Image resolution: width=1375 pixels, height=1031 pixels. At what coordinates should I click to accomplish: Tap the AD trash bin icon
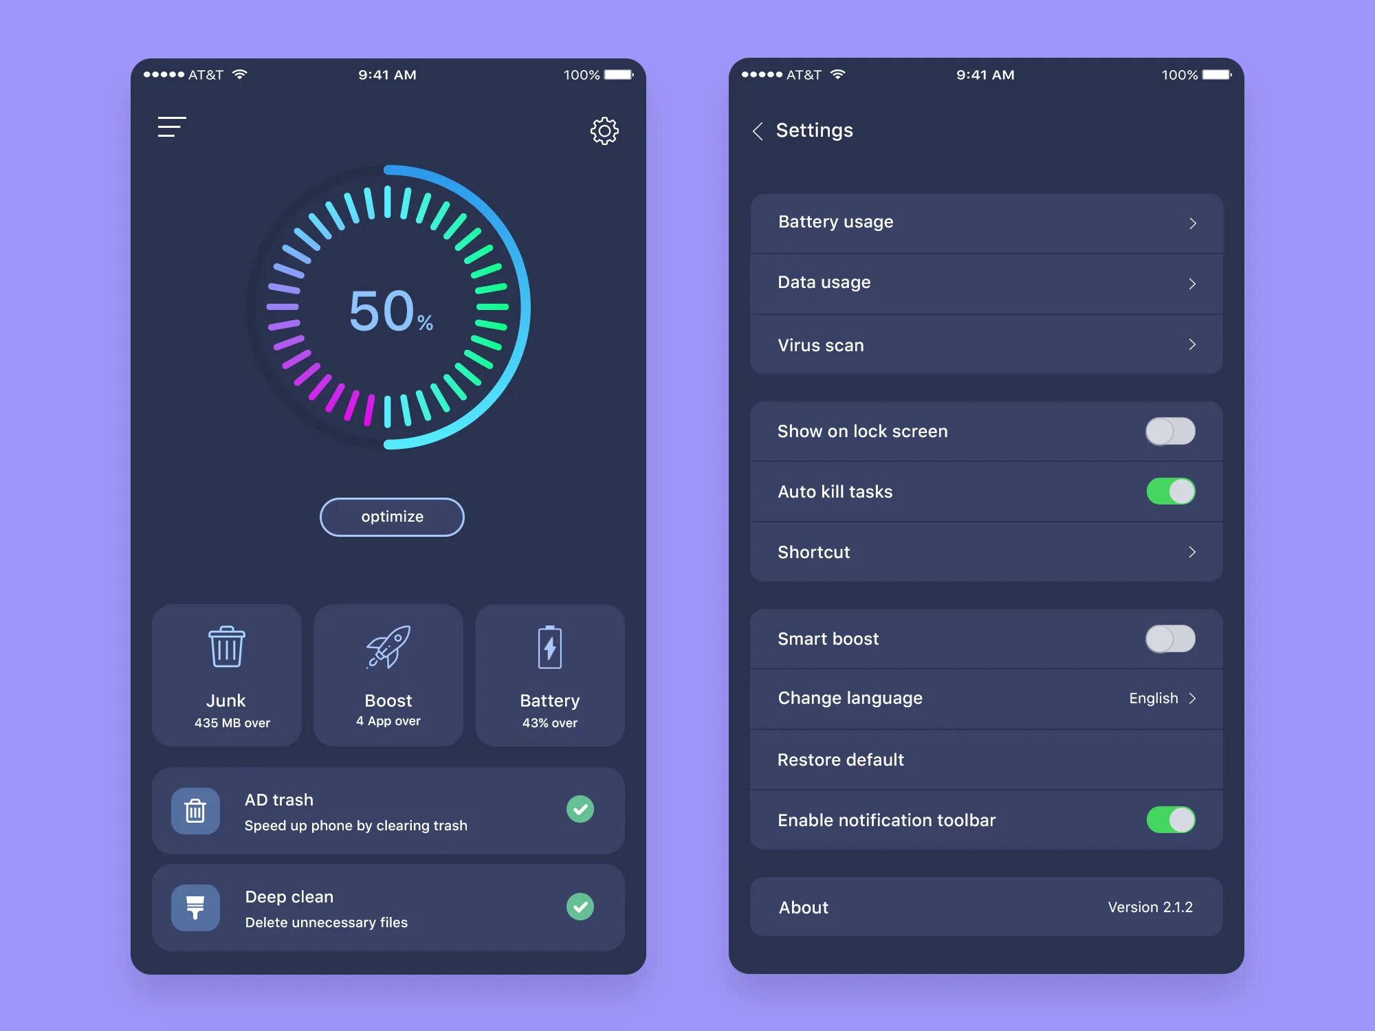(x=196, y=809)
